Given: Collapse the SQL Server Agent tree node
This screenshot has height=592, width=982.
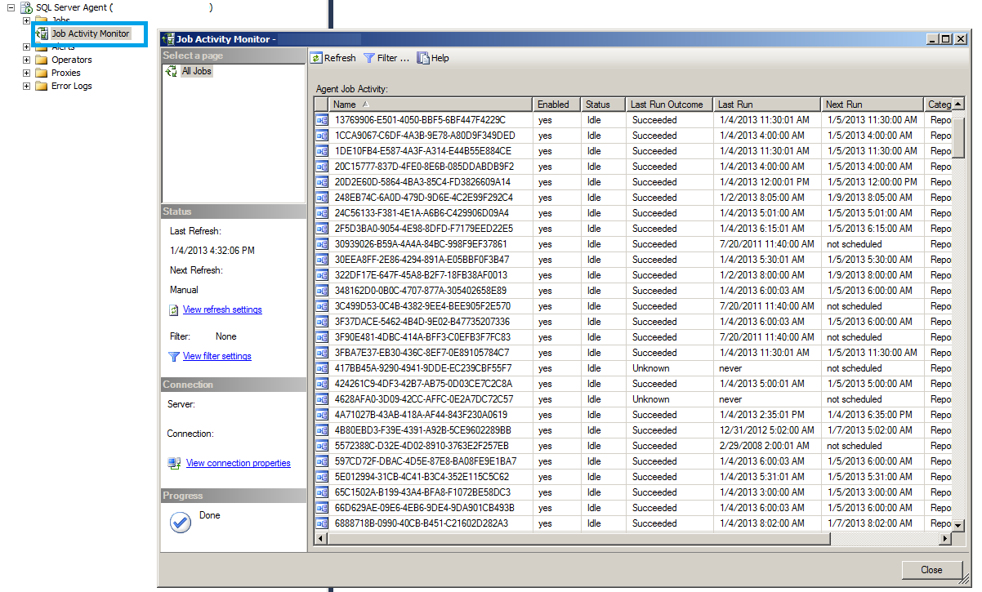Looking at the screenshot, I should (11, 7).
